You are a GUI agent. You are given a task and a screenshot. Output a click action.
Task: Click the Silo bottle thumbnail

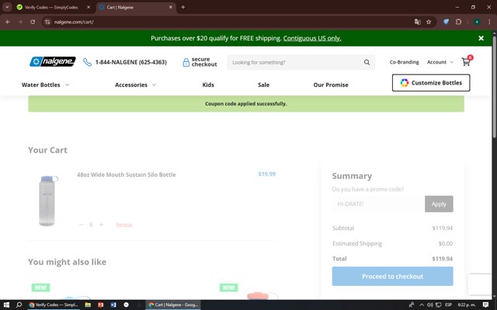[x=47, y=201]
